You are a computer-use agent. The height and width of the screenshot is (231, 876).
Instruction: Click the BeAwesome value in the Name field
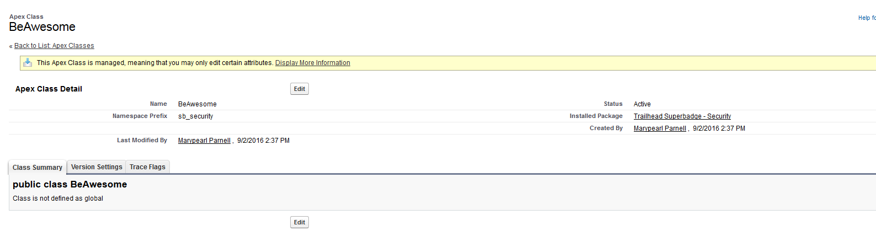[x=197, y=104]
